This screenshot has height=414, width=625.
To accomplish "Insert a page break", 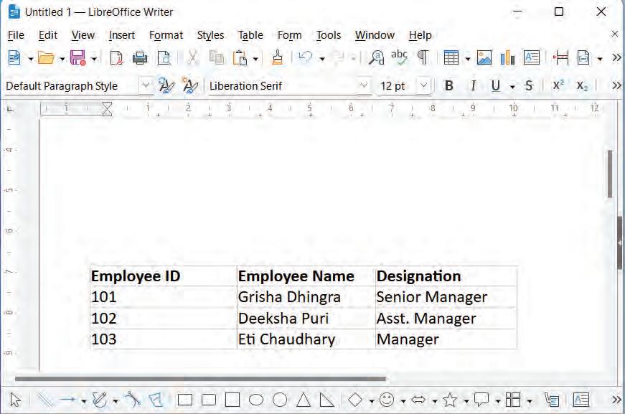I will coord(560,58).
